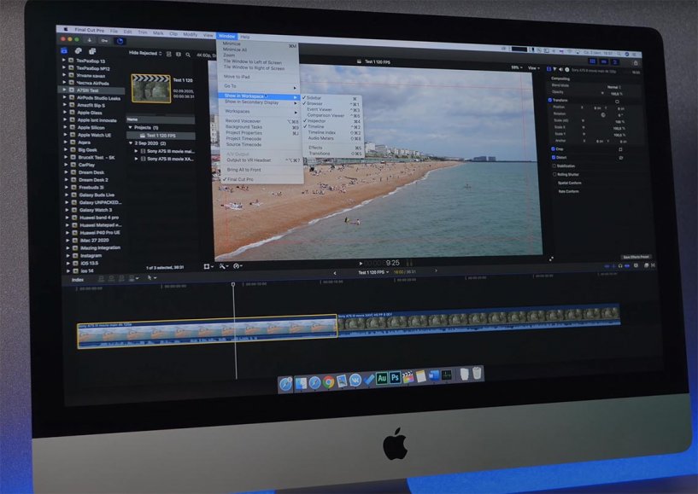Collapse the 2 Sep 2020 (2) group

tap(131, 143)
